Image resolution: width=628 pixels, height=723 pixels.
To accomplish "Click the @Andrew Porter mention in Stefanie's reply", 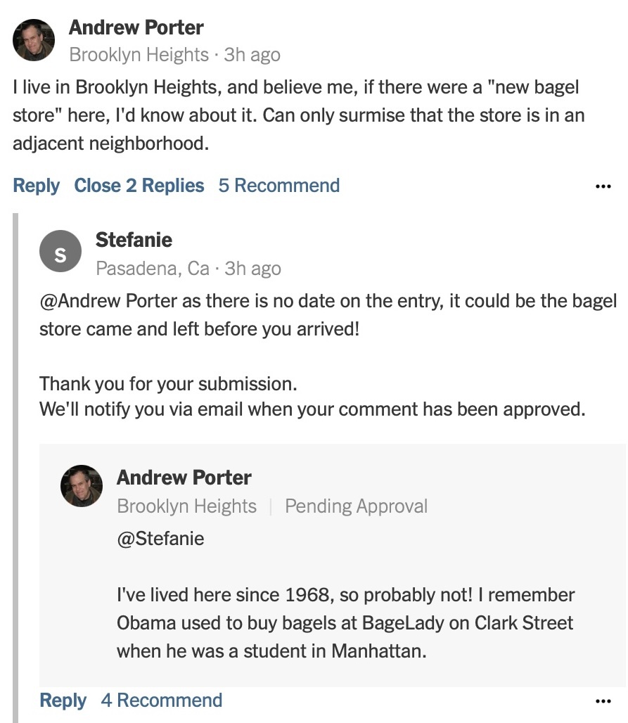I will [108, 301].
